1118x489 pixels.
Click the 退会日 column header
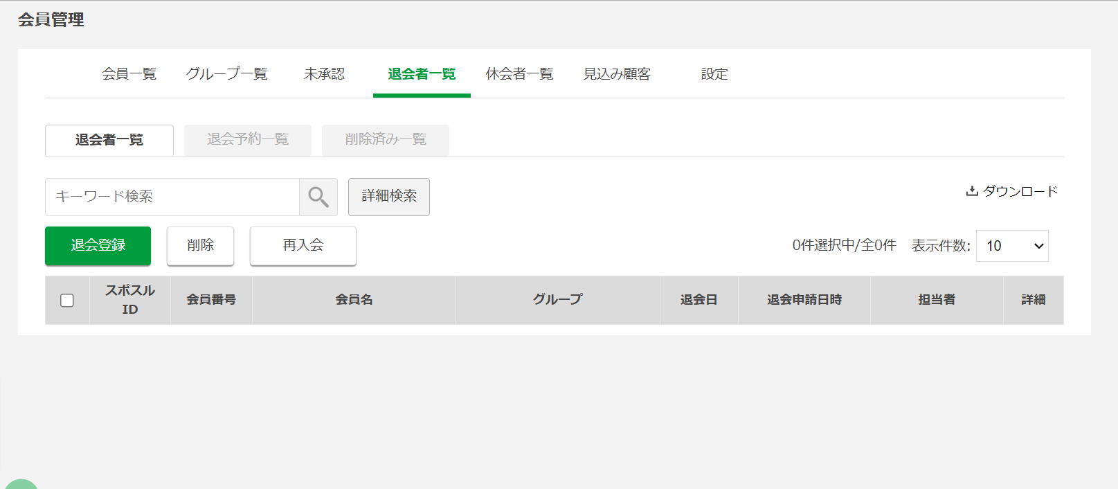click(698, 300)
